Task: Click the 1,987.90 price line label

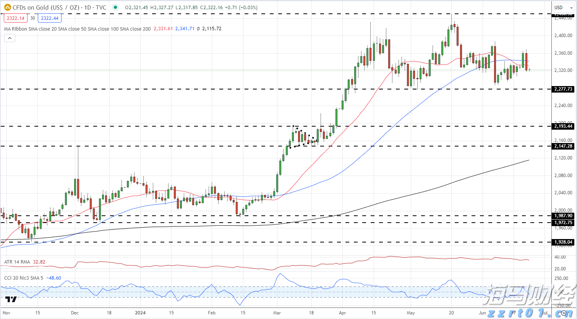Action: click(x=564, y=216)
